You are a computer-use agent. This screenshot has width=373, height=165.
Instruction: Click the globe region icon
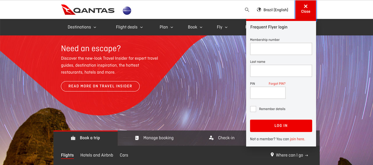[x=259, y=10]
